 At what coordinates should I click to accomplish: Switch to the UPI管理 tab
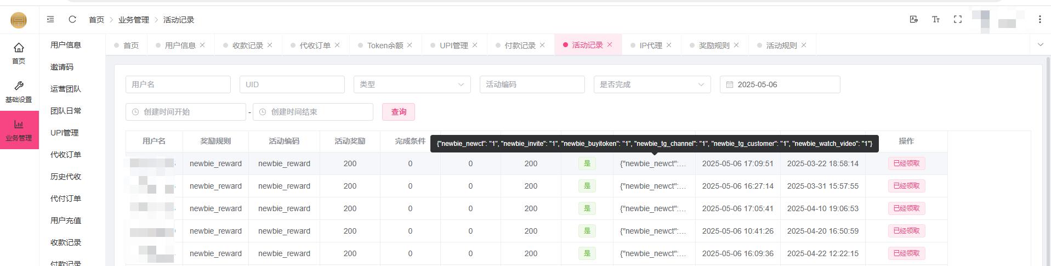(x=453, y=46)
